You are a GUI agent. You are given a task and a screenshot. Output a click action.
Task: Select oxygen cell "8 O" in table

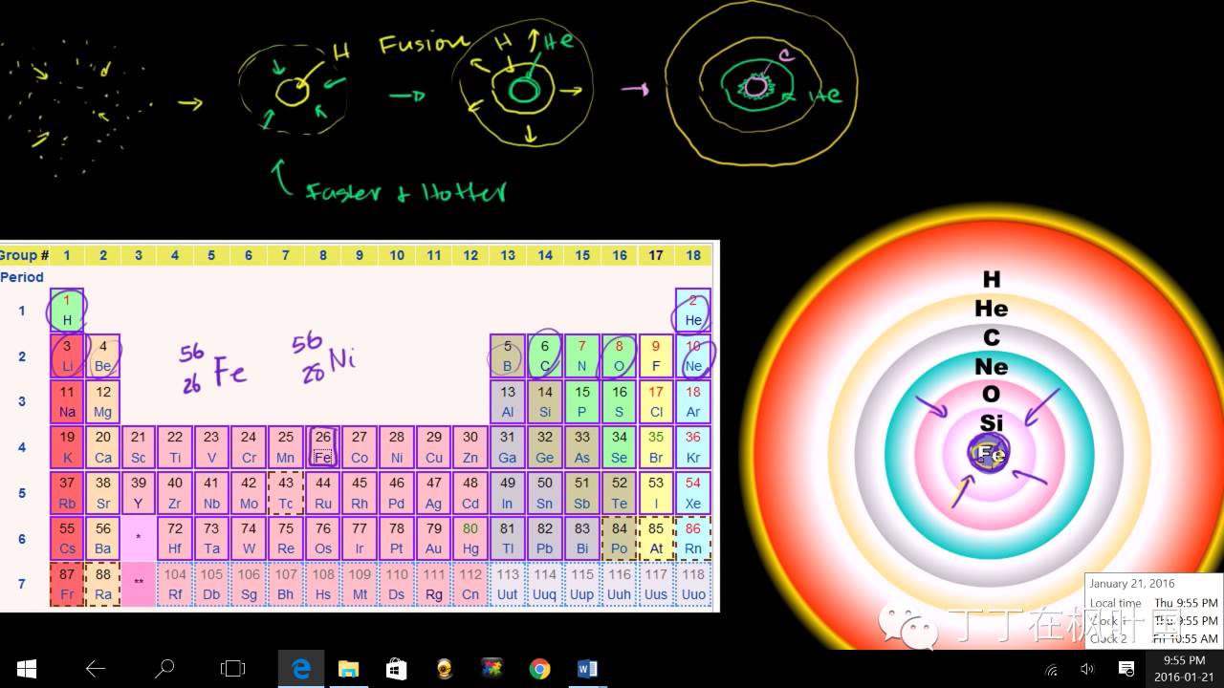click(619, 356)
